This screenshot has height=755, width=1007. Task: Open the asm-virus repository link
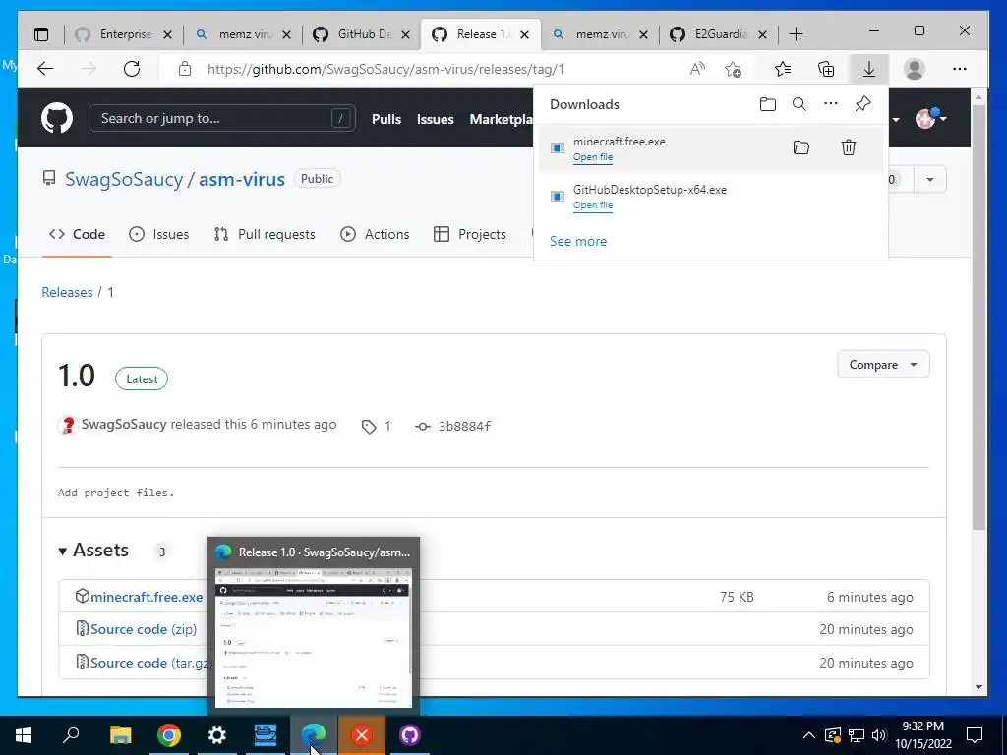point(242,179)
